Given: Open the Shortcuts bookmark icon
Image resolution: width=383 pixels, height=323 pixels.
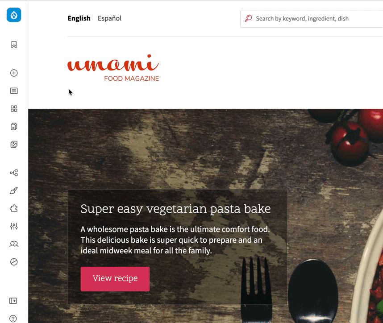Looking at the screenshot, I should (14, 45).
